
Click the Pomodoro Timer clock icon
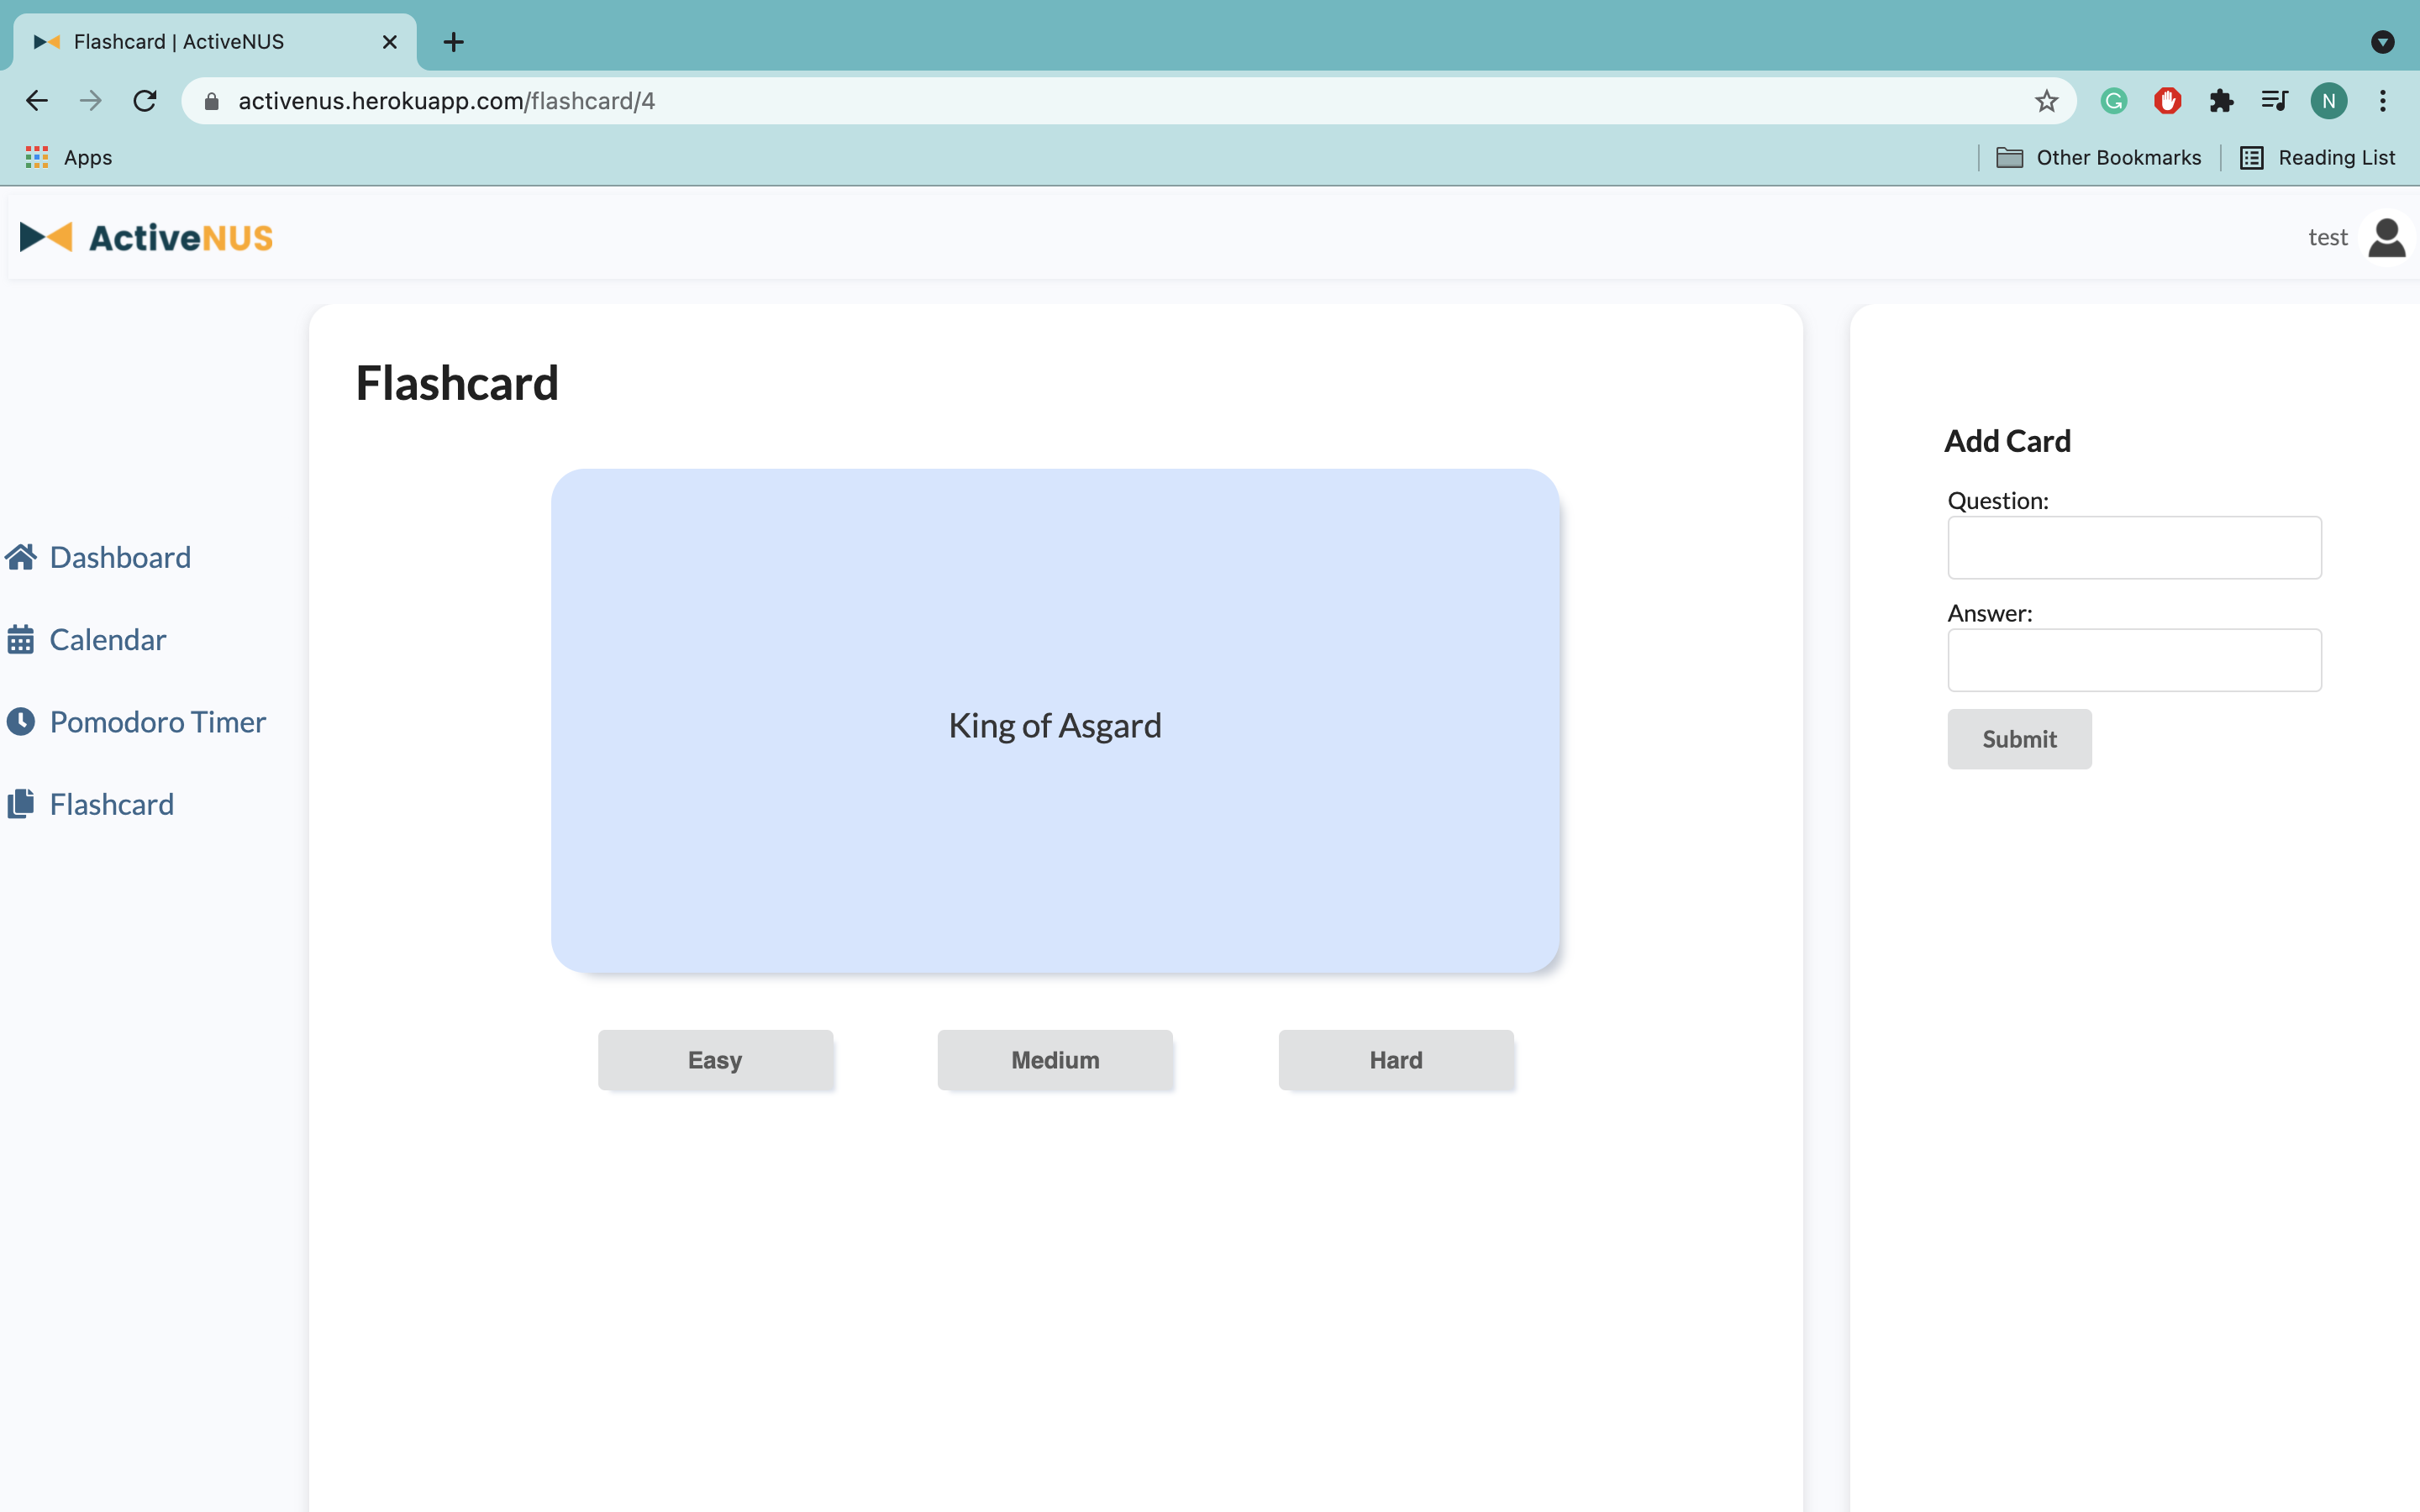(21, 722)
